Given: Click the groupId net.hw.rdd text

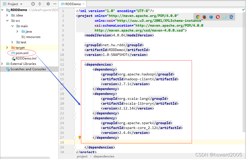Looking at the screenshot, I should click(113, 45).
